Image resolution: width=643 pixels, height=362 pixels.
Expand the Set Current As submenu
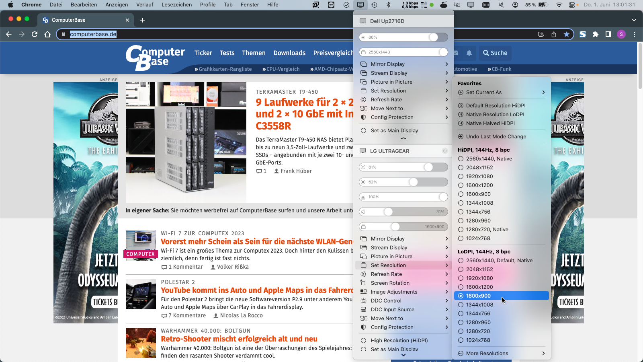click(x=501, y=92)
